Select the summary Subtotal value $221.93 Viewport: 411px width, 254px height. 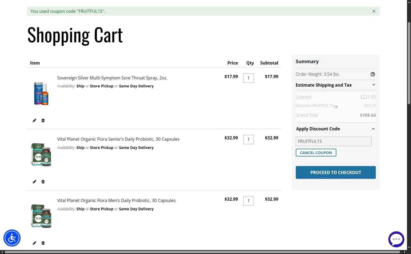click(x=368, y=97)
